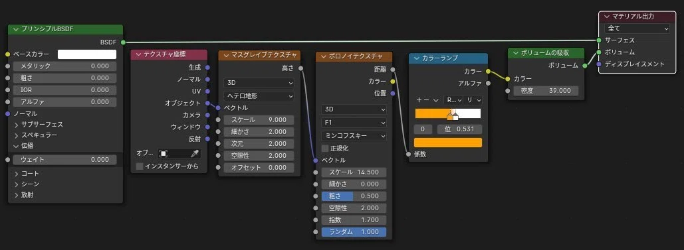Click the 位置 output socket on Voronoi node
Image resolution: width=684 pixels, height=250 pixels.
pyautogui.click(x=393, y=94)
